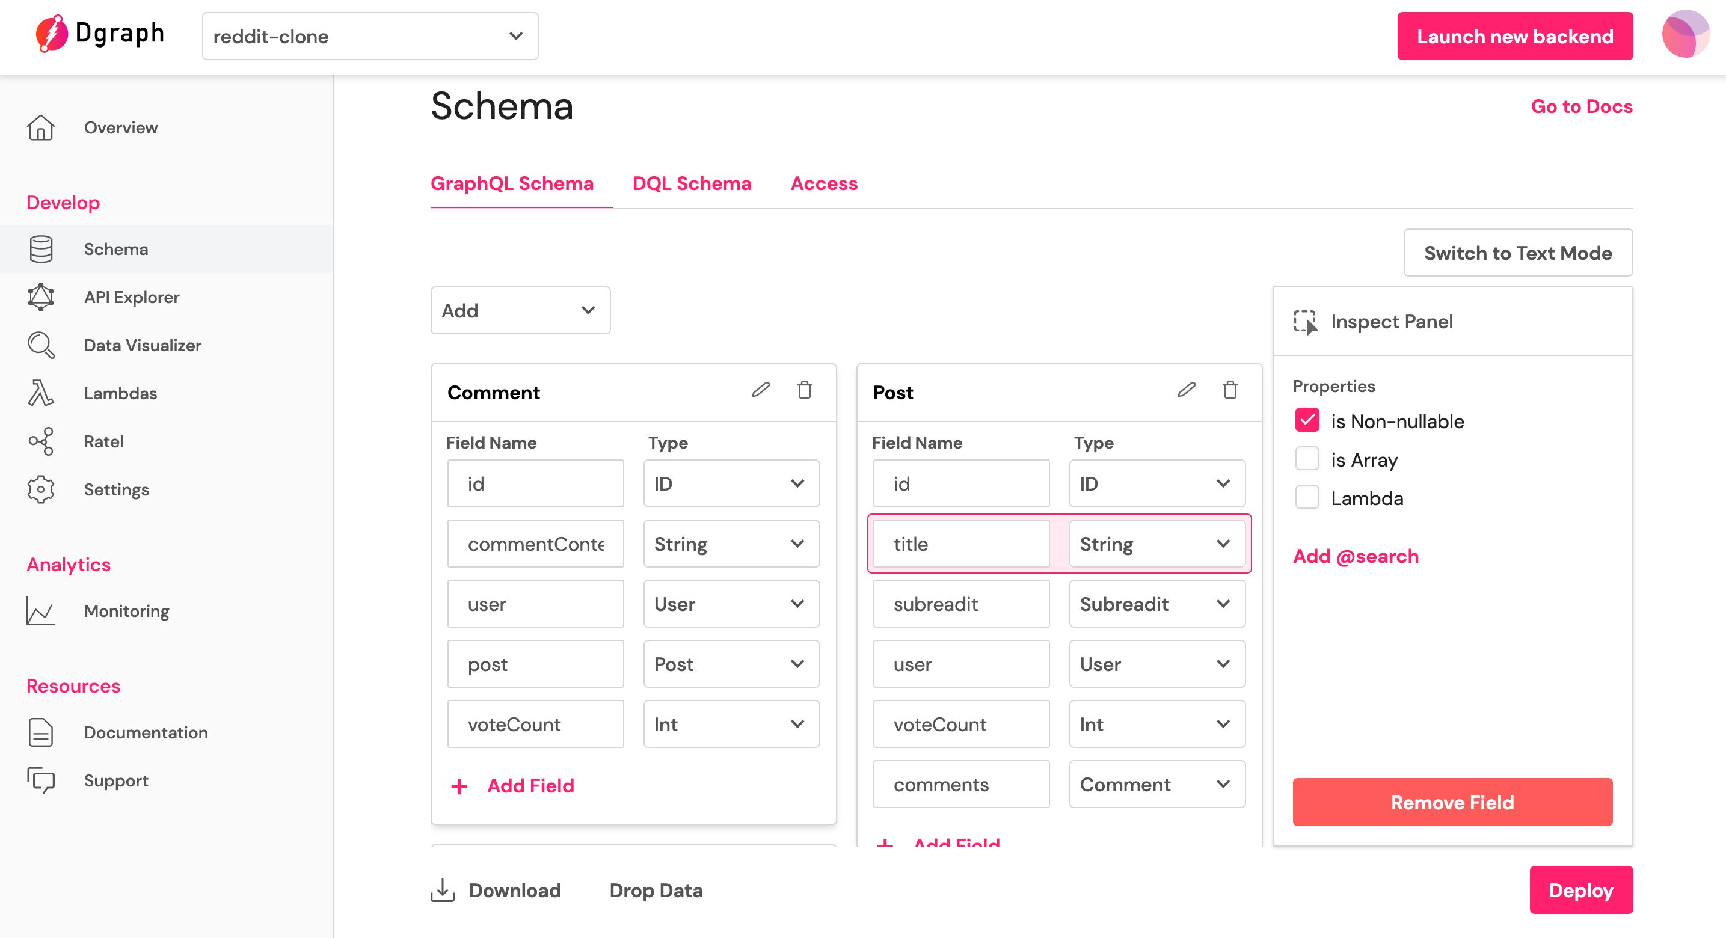1726x938 pixels.
Task: Open the Access tab
Action: 823,183
